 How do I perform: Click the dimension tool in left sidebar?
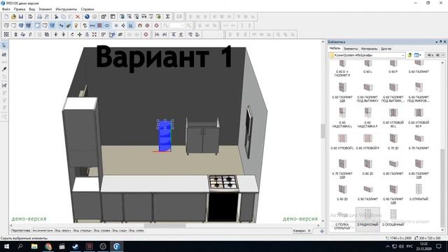(x=4, y=85)
